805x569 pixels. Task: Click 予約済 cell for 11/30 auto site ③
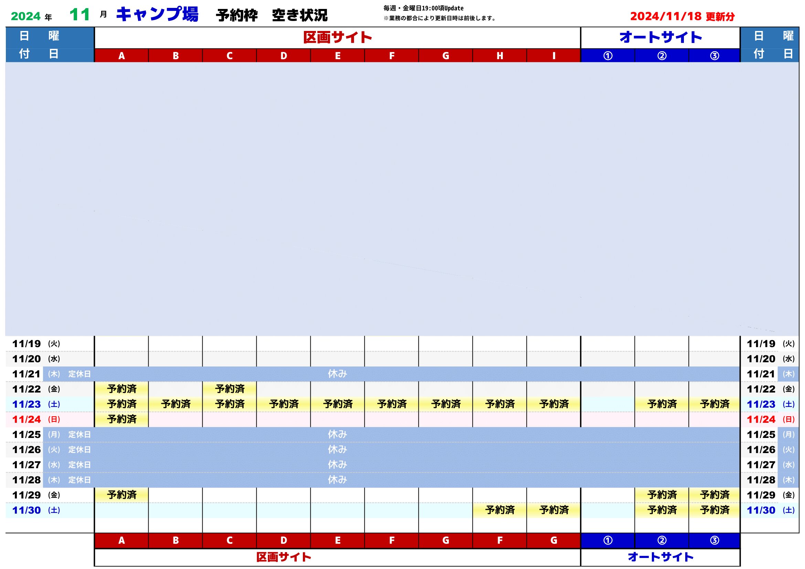(714, 510)
